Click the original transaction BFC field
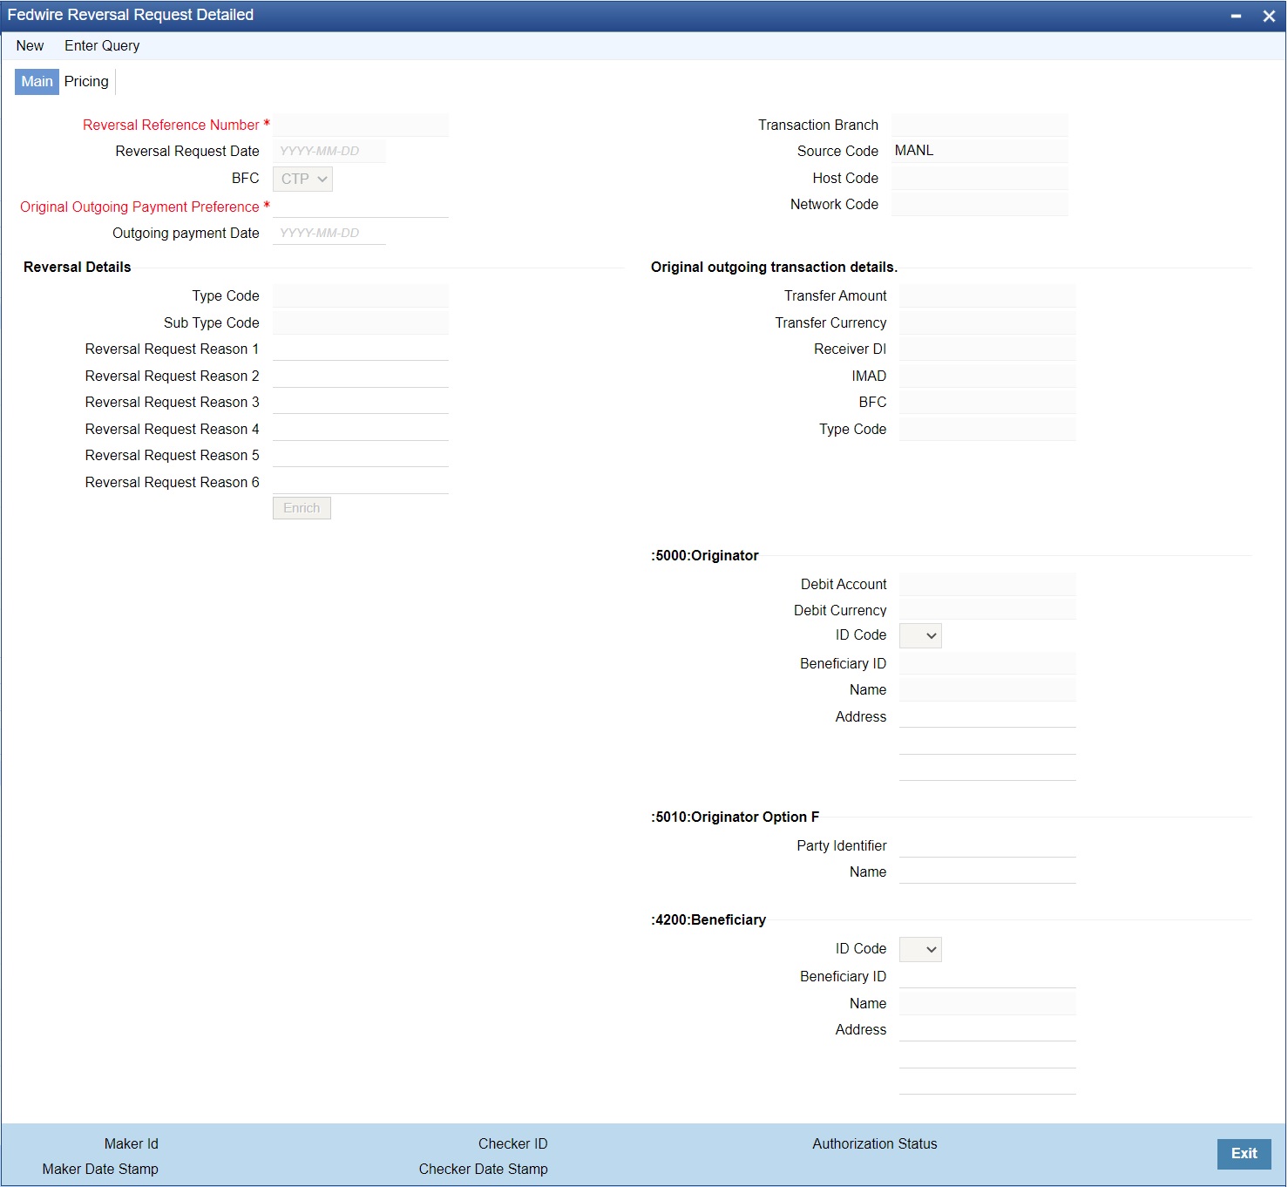This screenshot has width=1288, height=1187. (x=987, y=402)
